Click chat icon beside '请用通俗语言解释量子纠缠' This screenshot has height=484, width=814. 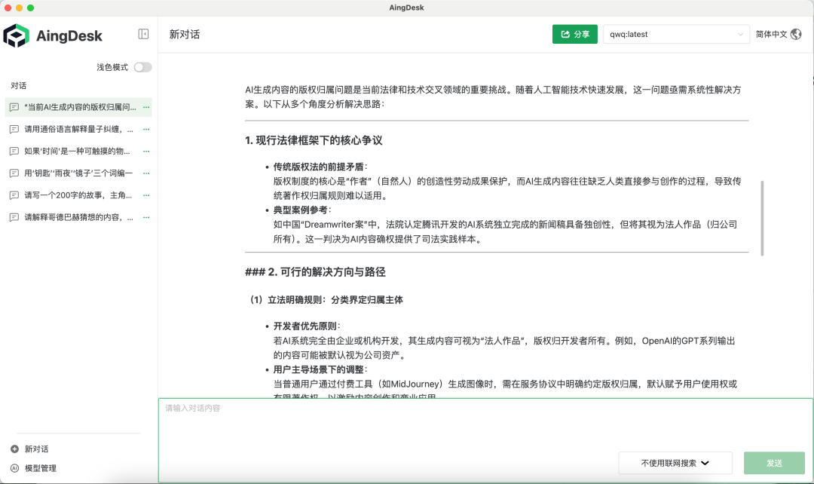[14, 129]
